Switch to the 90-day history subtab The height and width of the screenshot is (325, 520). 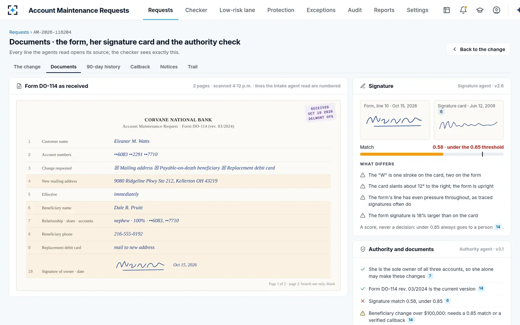[x=103, y=67]
